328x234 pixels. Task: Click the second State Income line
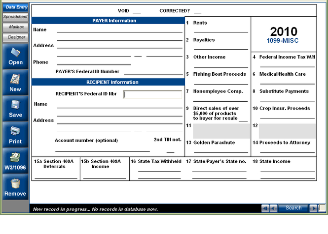(x=288, y=176)
